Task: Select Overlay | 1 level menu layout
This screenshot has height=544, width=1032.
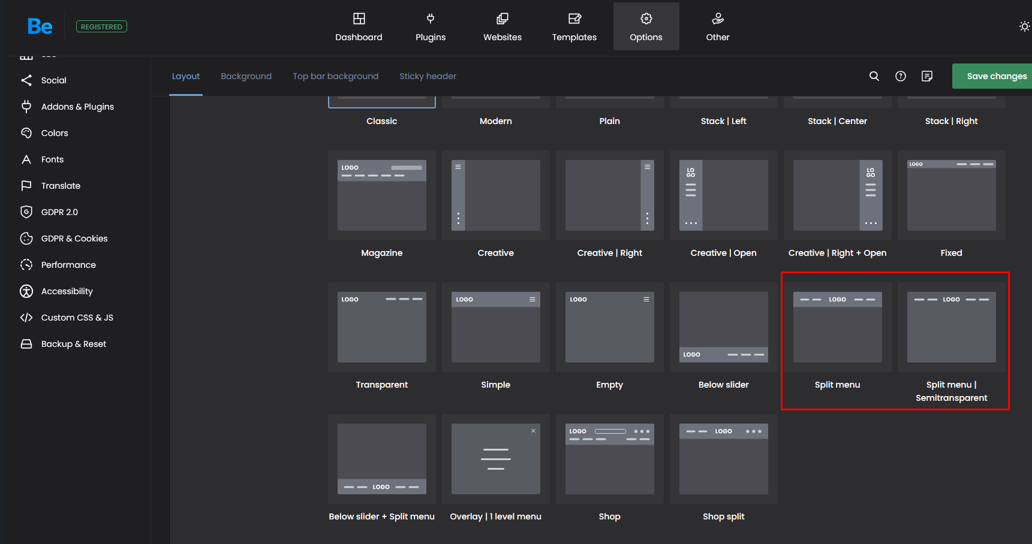Action: click(496, 459)
